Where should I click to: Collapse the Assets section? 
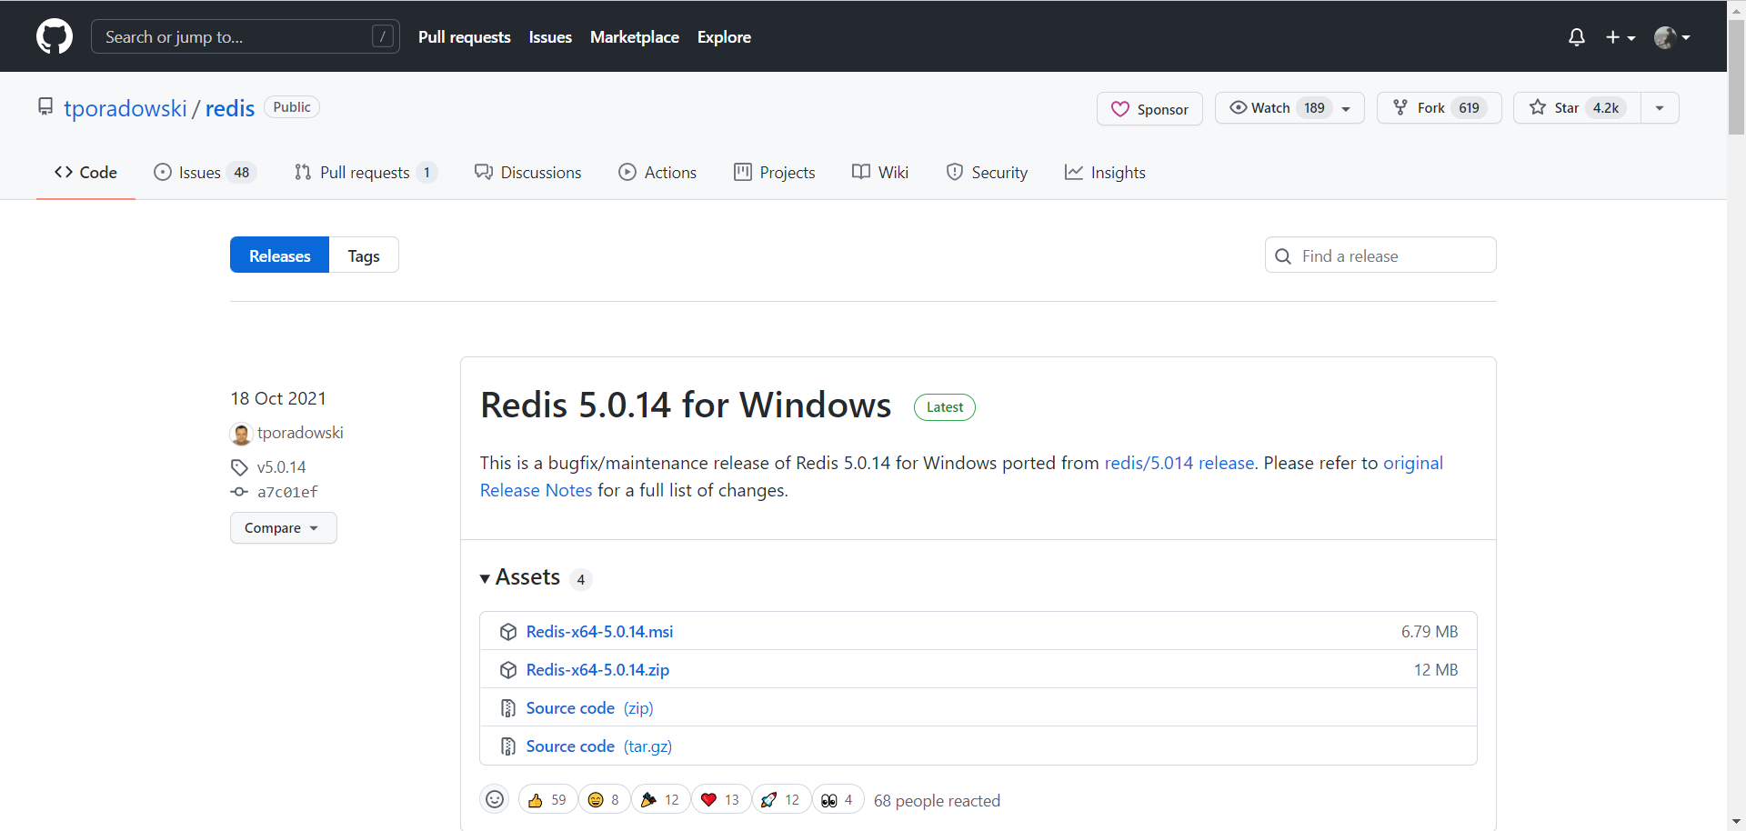[520, 578]
